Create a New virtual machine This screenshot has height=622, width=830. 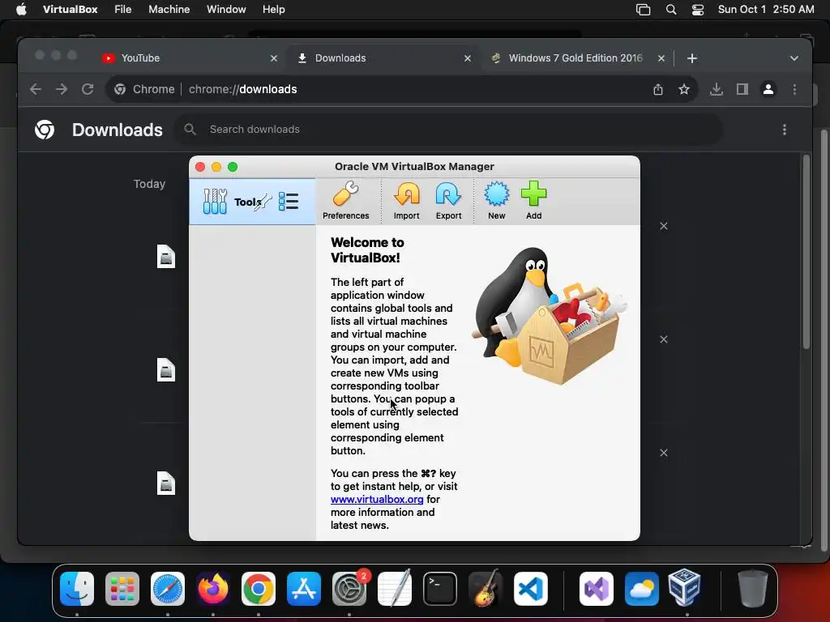497,201
